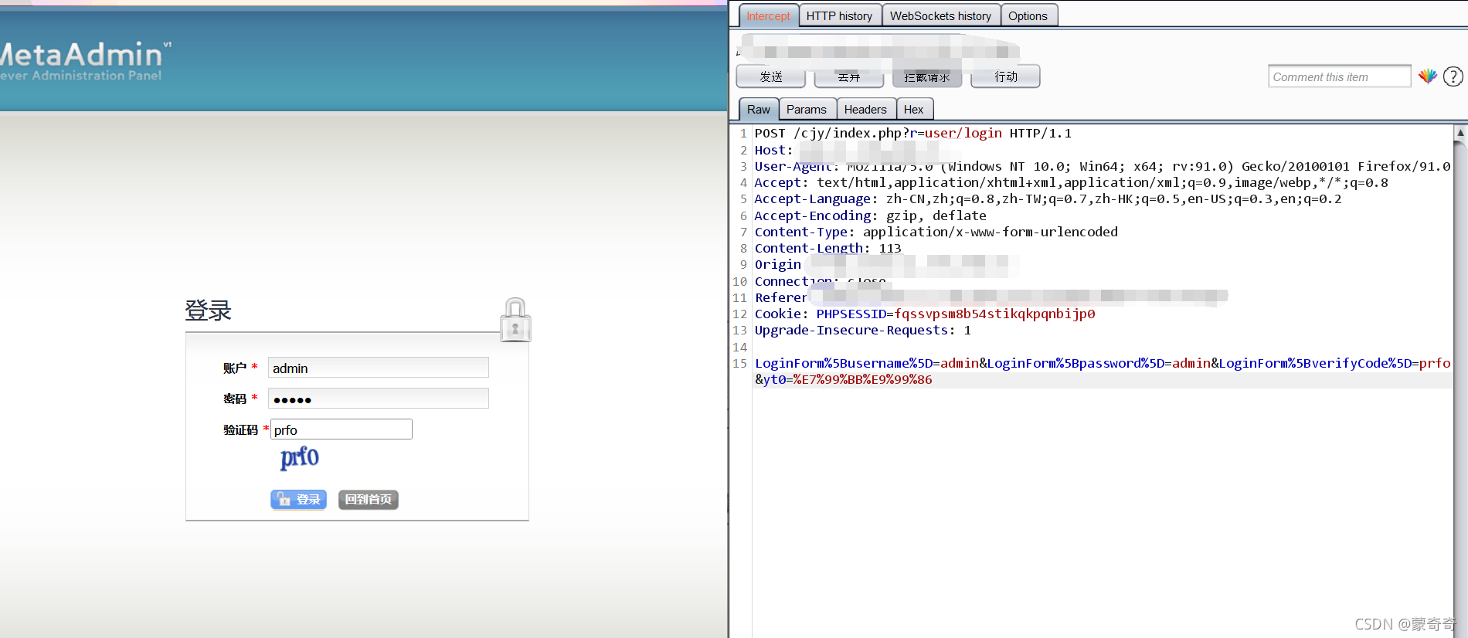Image resolution: width=1468 pixels, height=638 pixels.
Task: Toggle the 拦截请求 intercept button
Action: tap(927, 76)
